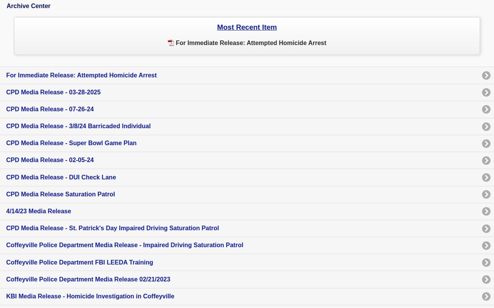Click chevron for Barricaded Individual row

(x=486, y=126)
